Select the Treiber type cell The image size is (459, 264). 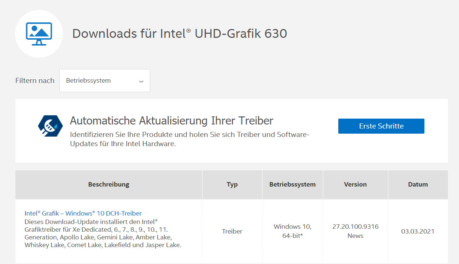point(232,231)
